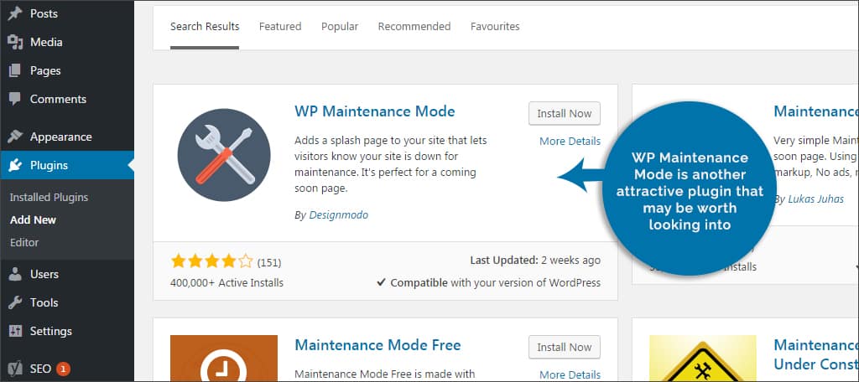Click the Media icon in sidebar
The image size is (859, 382).
[15, 42]
